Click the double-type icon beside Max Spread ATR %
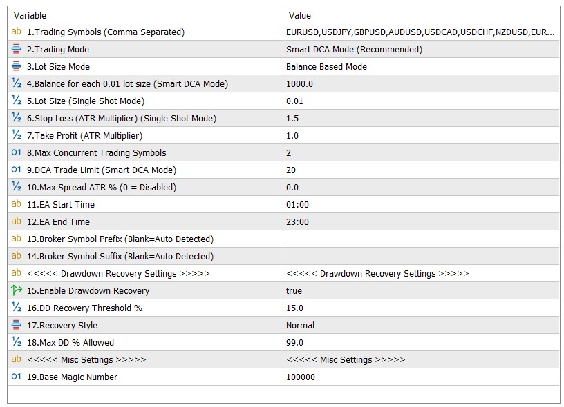564x407 pixels. click(x=16, y=187)
